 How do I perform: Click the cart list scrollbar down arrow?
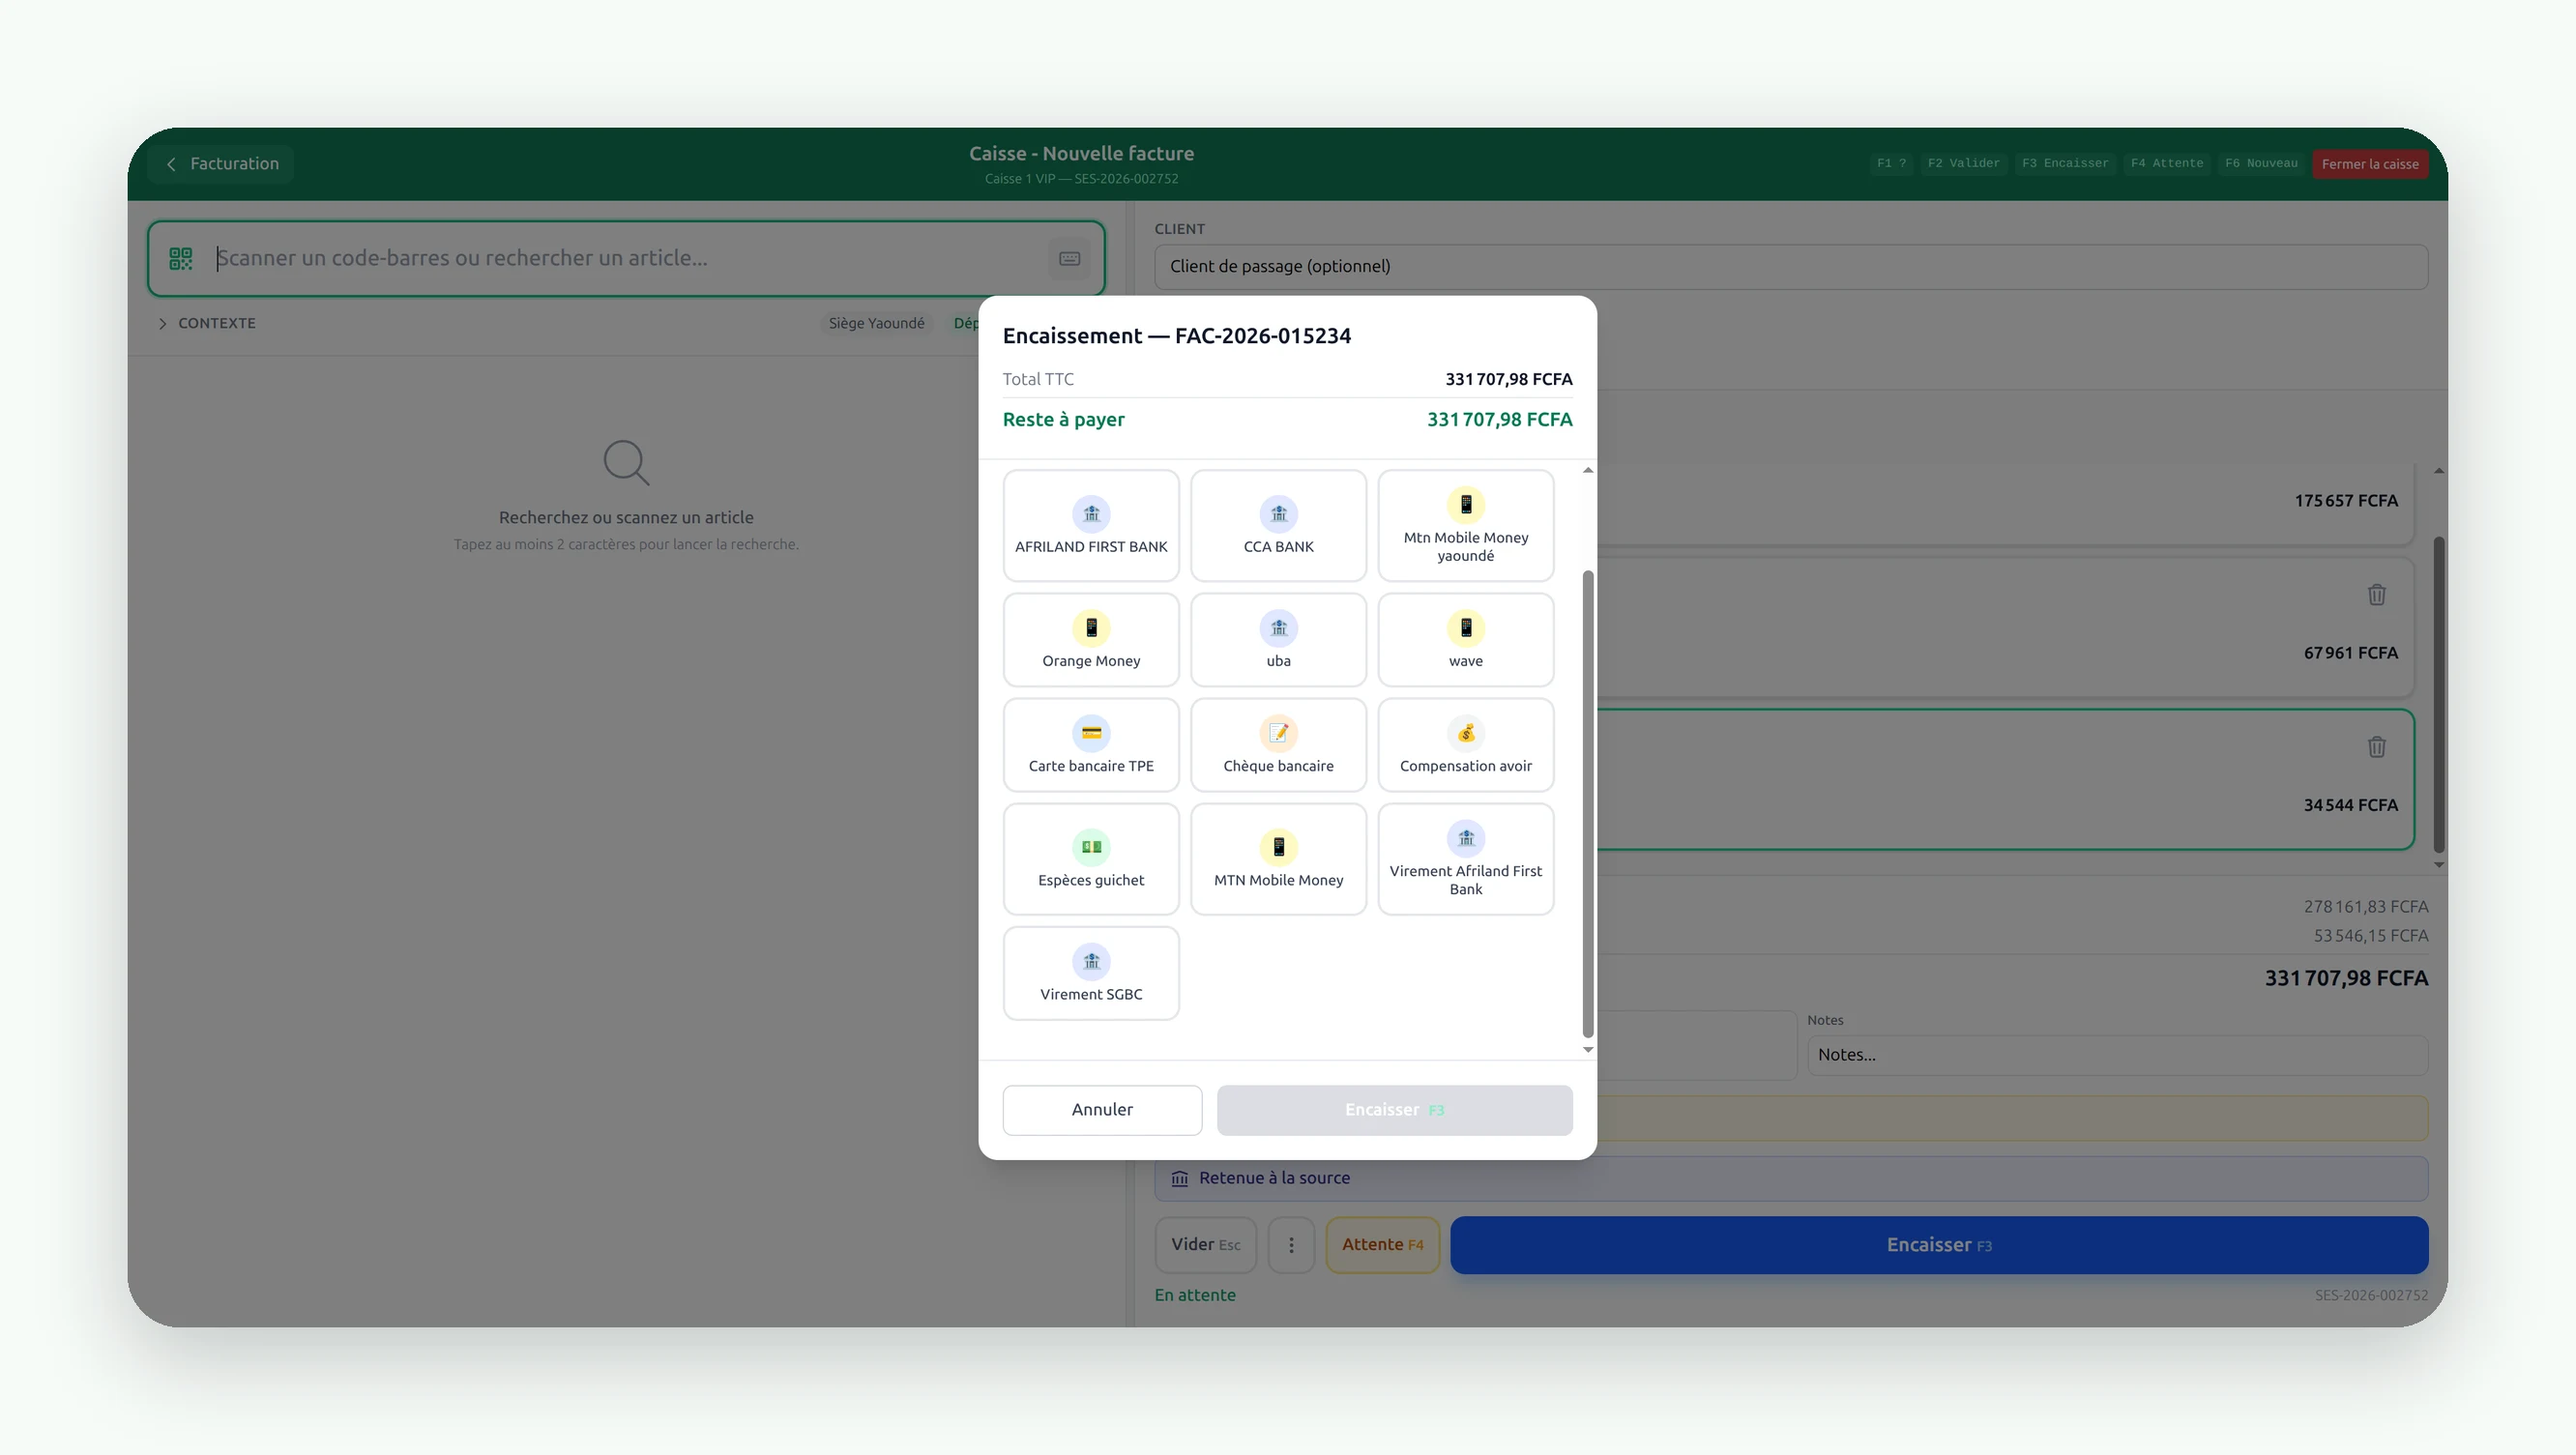pyautogui.click(x=2438, y=865)
